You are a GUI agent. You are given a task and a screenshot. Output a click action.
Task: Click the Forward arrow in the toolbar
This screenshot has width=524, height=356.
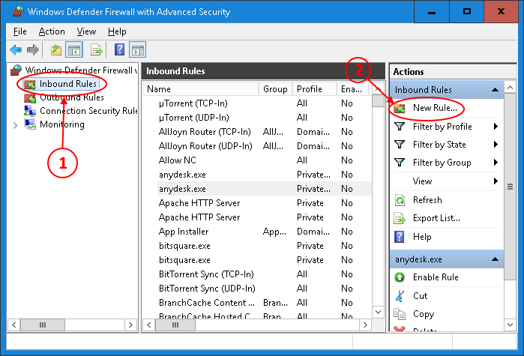pyautogui.click(x=32, y=49)
